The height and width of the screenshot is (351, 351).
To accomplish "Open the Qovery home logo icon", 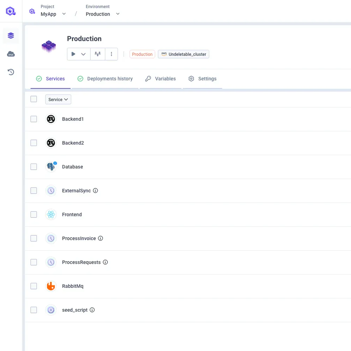I will [11, 11].
